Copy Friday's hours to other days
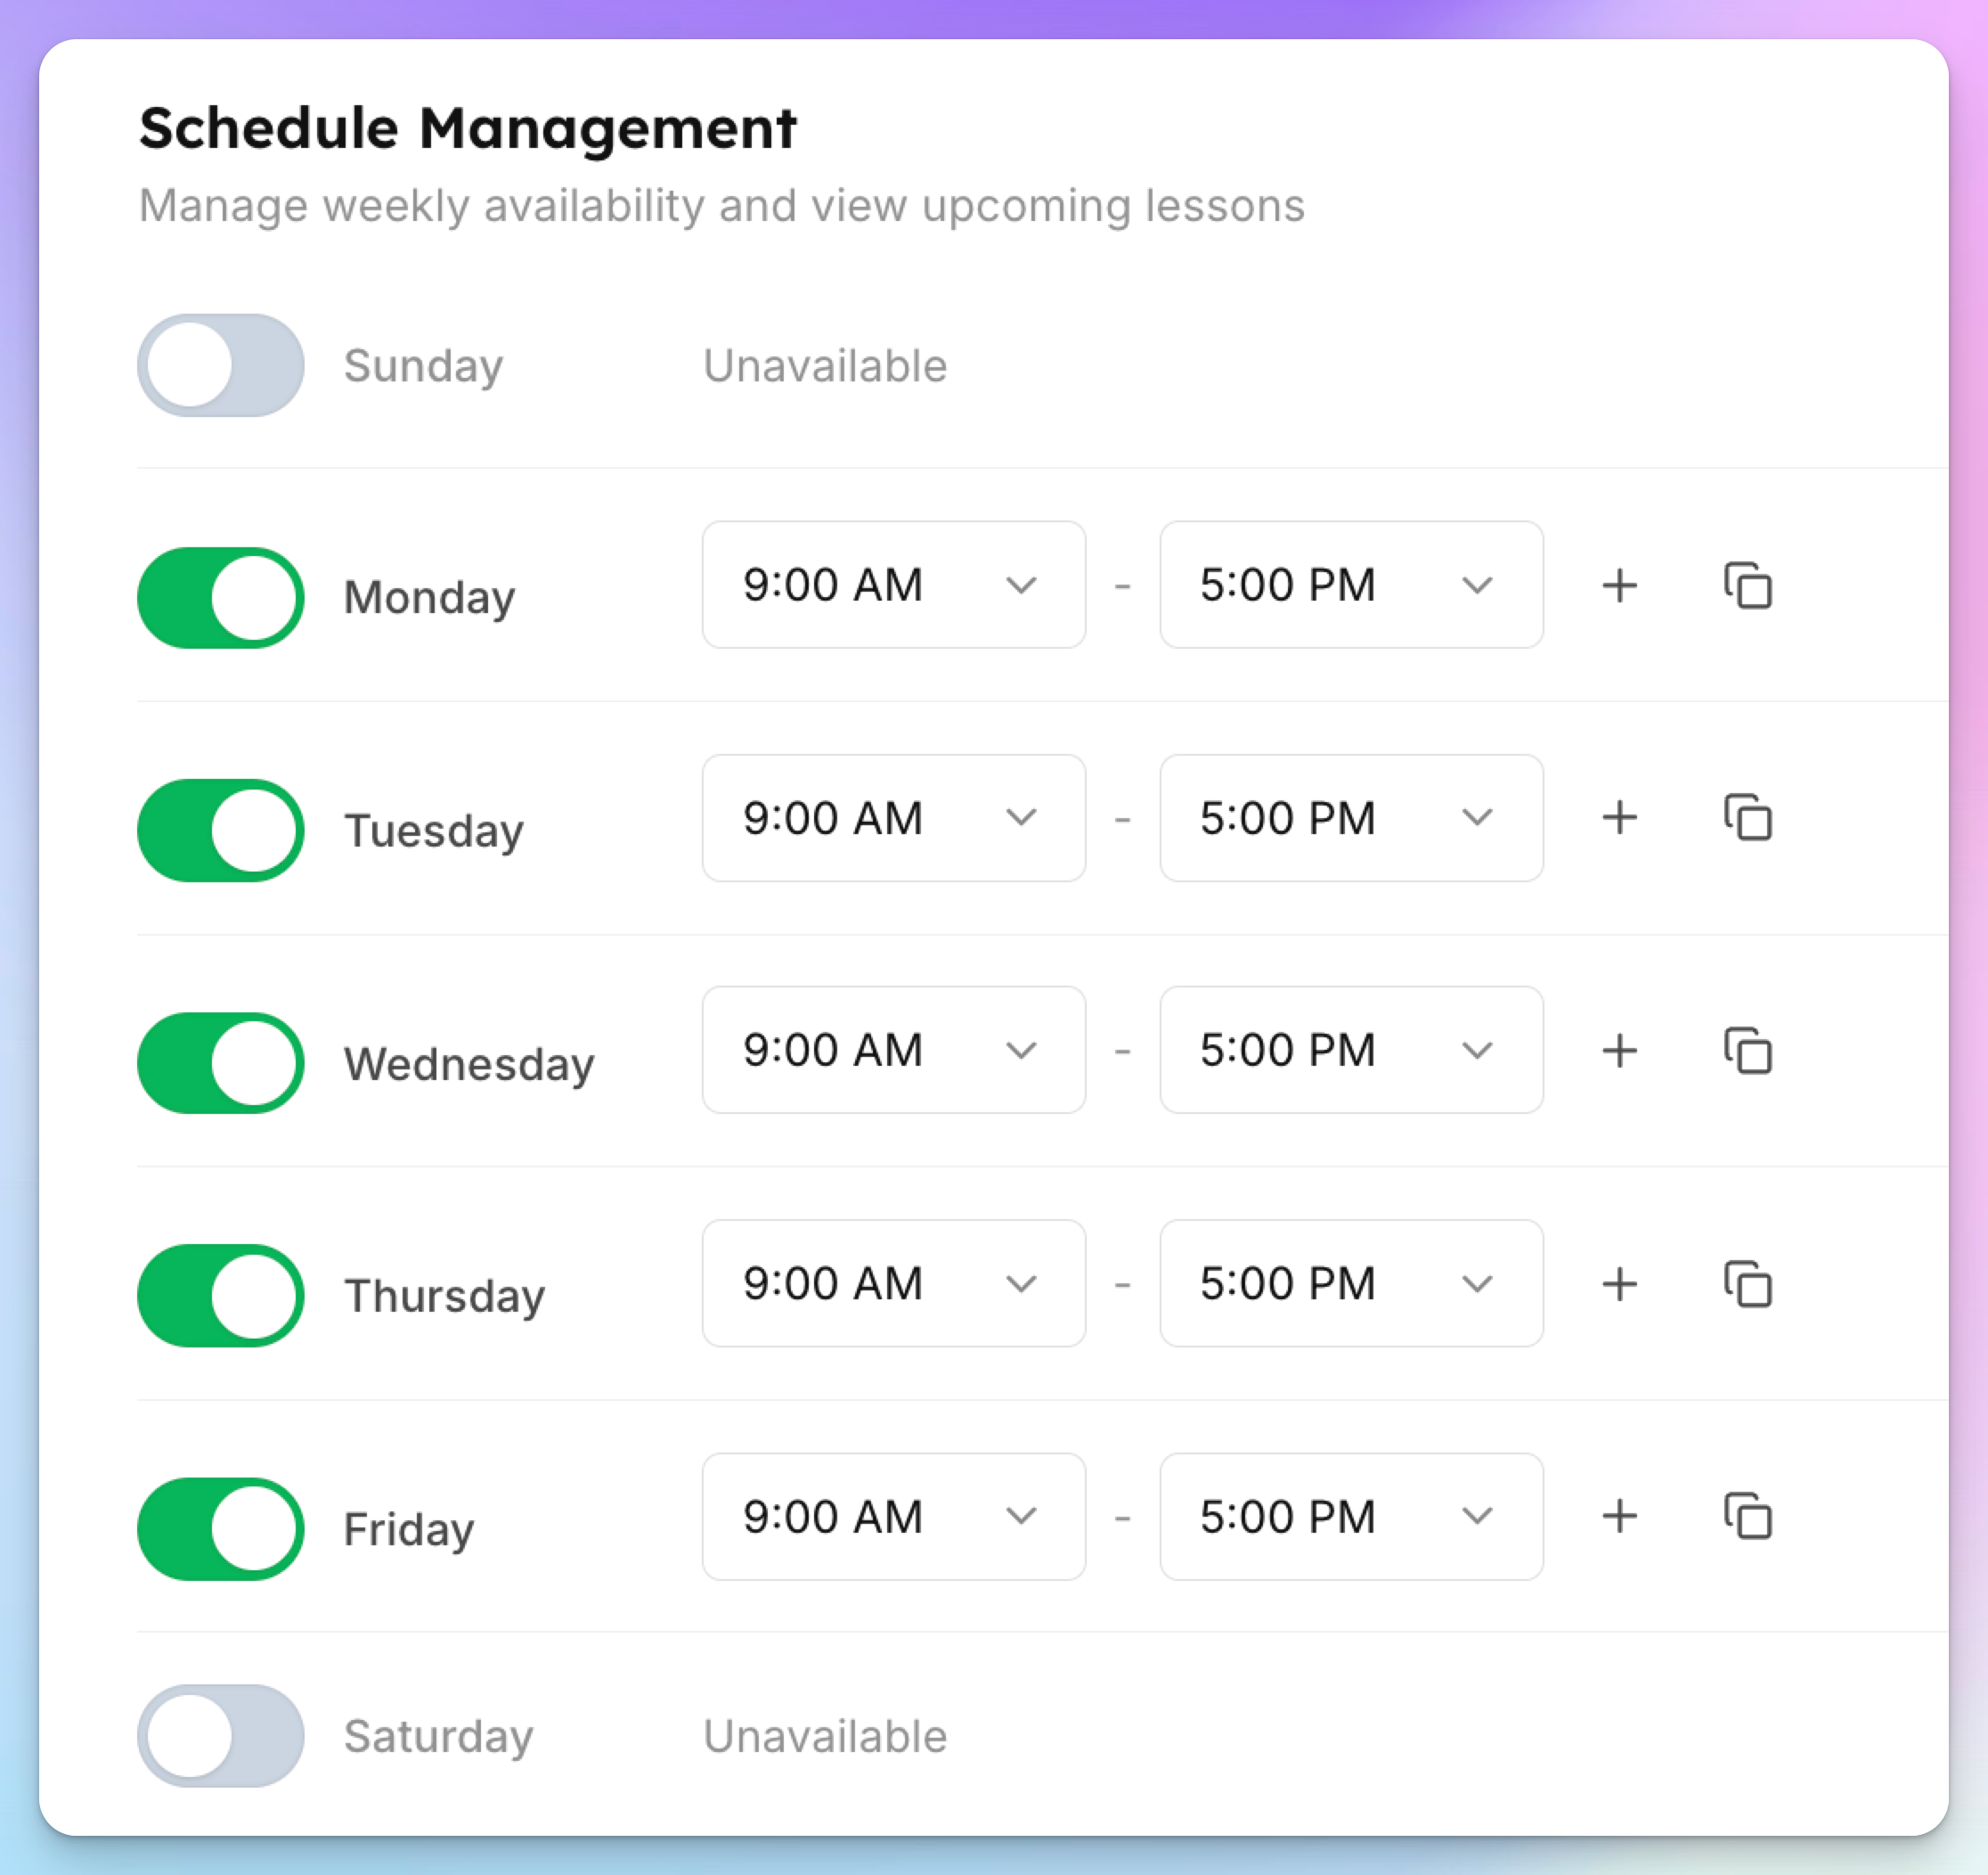 coord(1747,1517)
